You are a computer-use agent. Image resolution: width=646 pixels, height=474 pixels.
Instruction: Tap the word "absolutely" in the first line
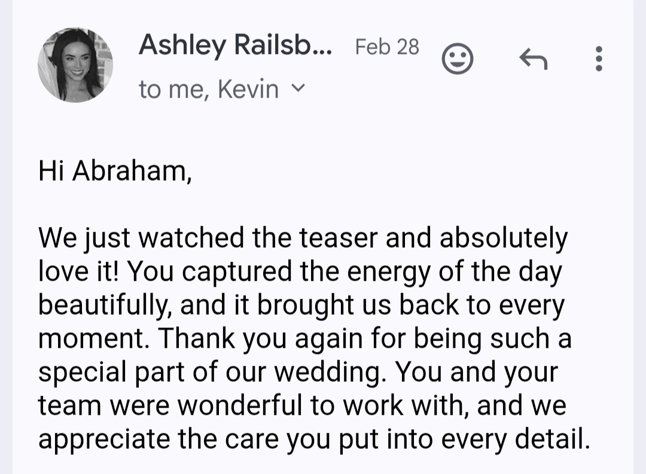(x=503, y=238)
